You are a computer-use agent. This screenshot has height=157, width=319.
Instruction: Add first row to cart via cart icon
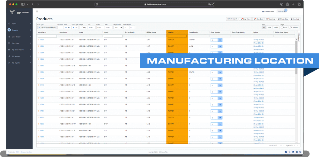pyautogui.click(x=220, y=40)
